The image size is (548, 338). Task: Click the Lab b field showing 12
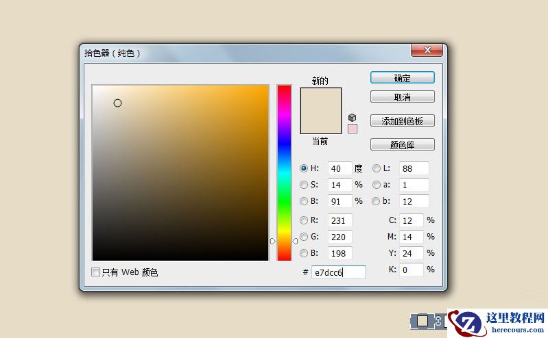[x=414, y=201]
